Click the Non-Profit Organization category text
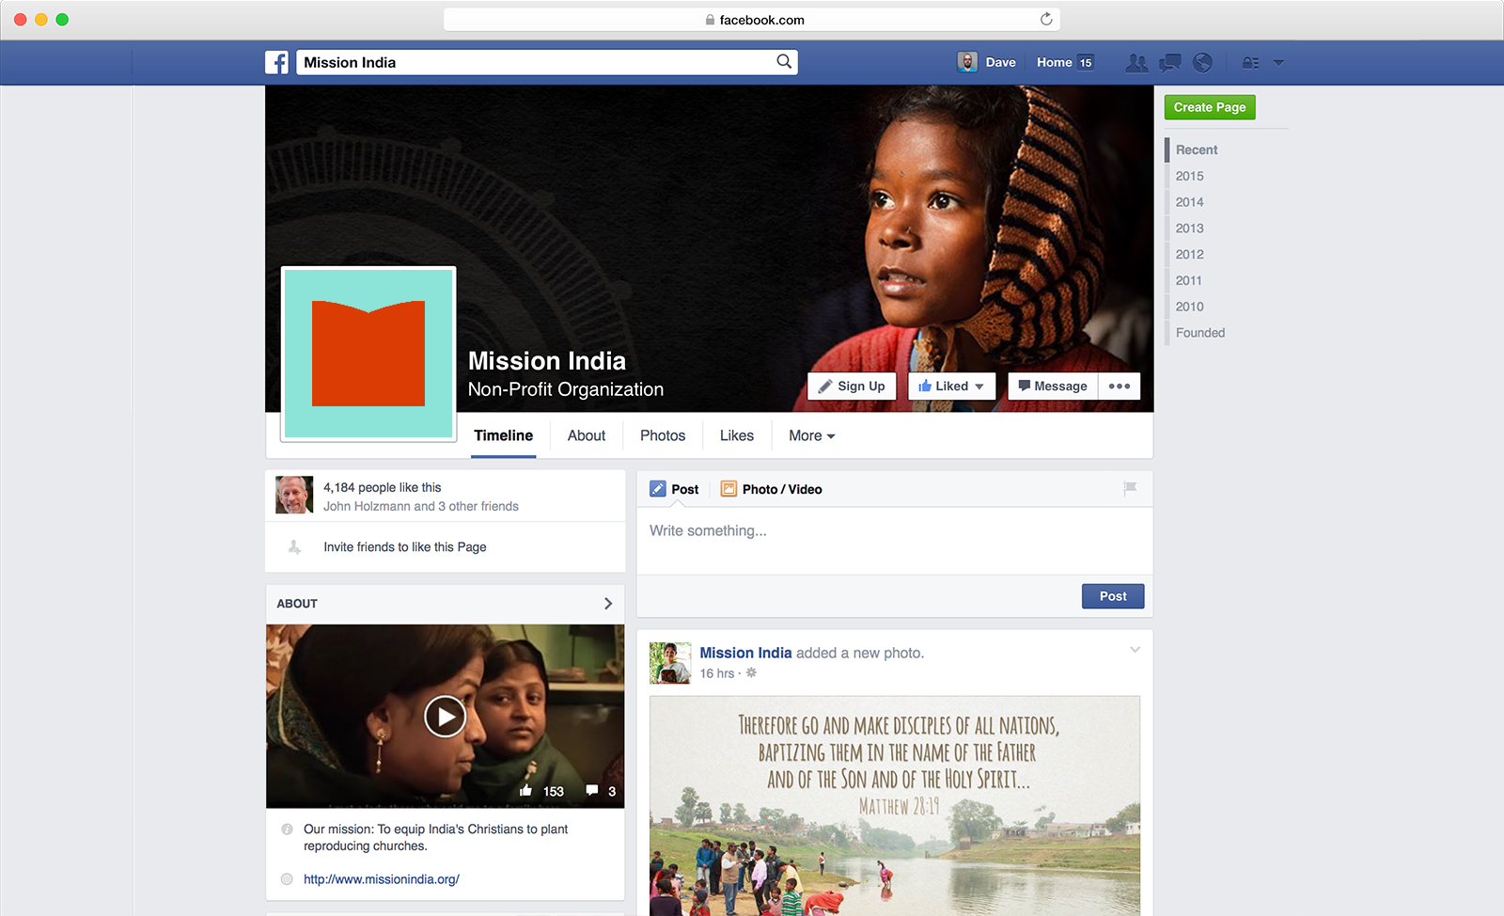 [x=566, y=389]
